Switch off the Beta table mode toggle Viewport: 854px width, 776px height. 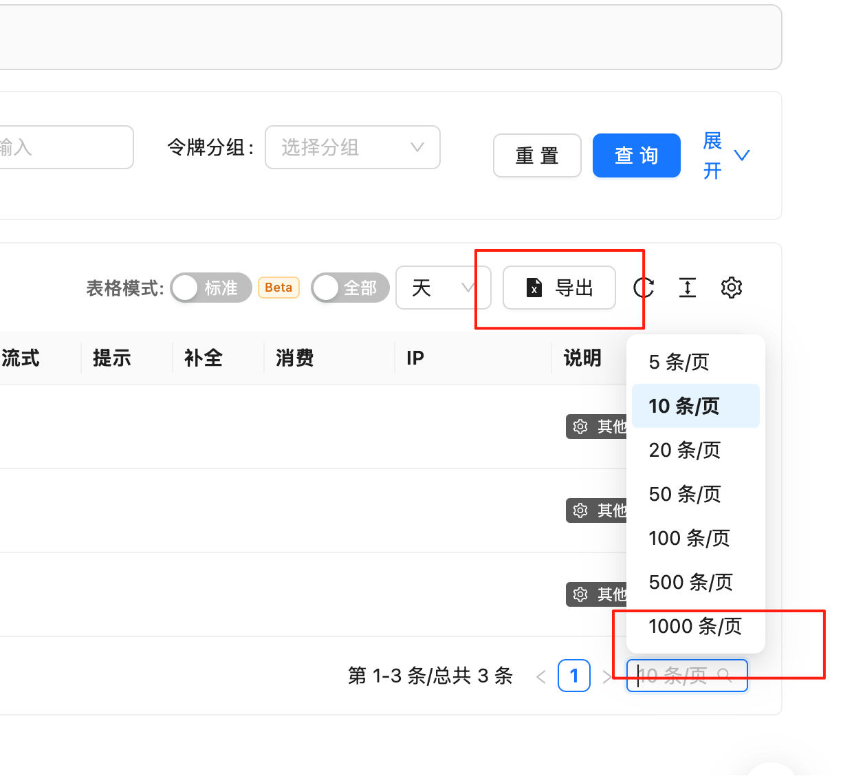[278, 287]
